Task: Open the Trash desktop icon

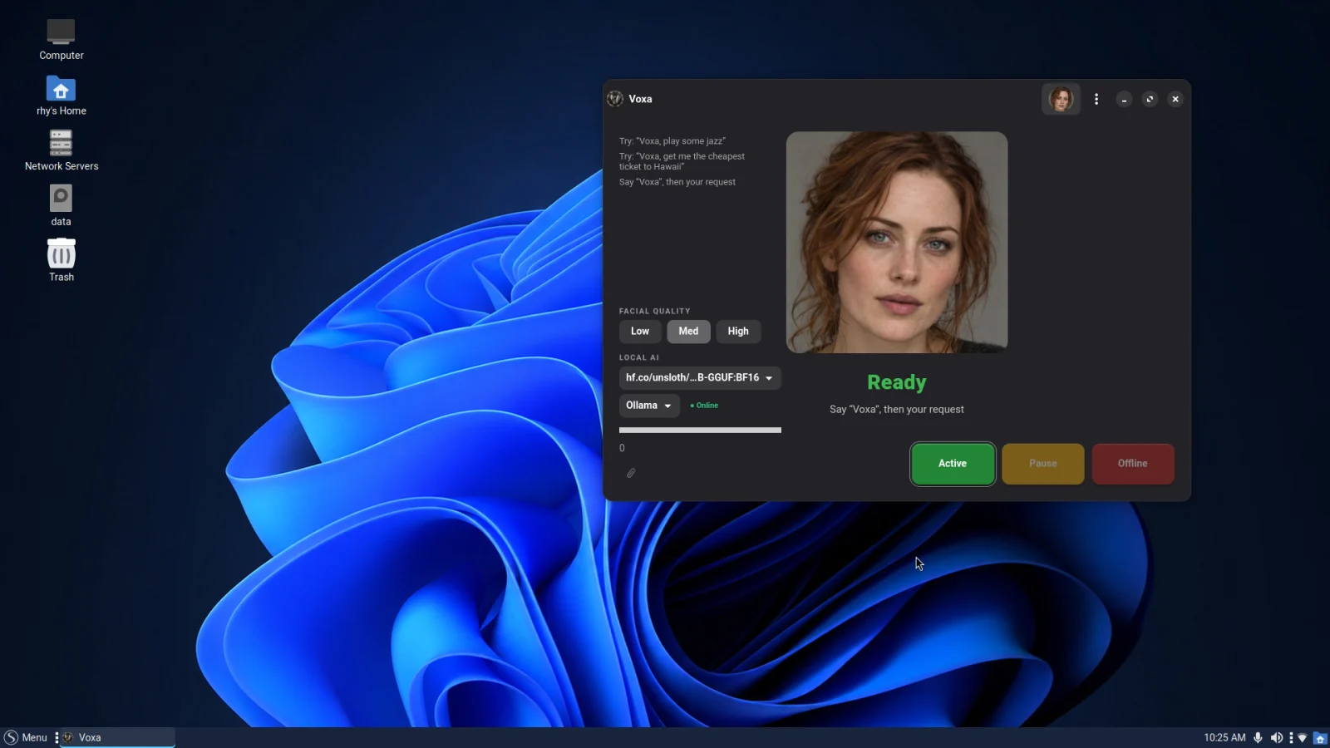Action: pos(61,260)
